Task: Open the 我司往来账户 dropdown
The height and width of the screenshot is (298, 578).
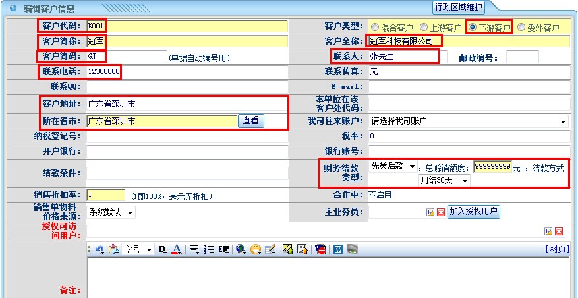Action: [x=468, y=121]
